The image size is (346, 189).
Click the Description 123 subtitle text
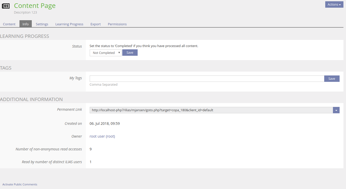coord(25,12)
